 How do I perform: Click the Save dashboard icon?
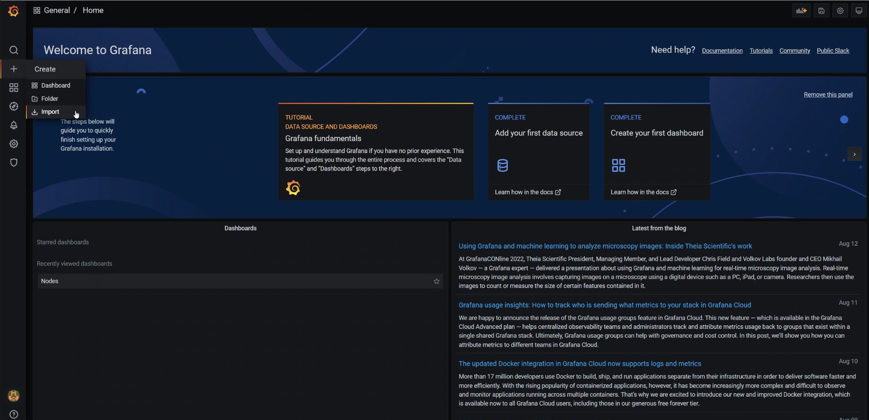point(822,11)
